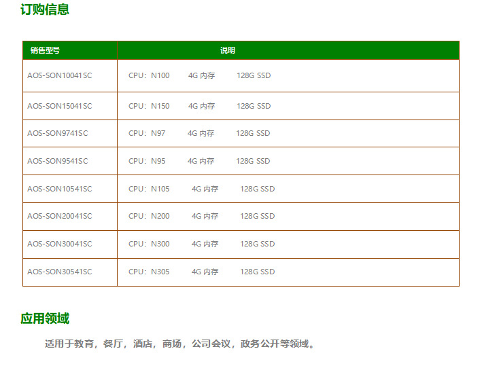Click 4G 内存 in N95 row
Screen dimensions: 482x366
[x=201, y=161]
